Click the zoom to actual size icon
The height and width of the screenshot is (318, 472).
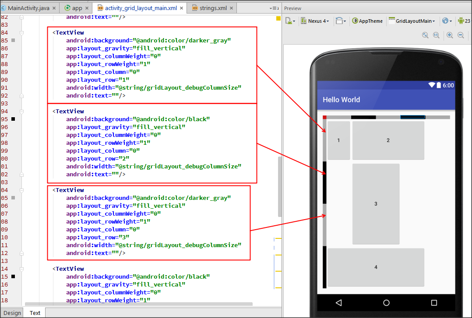pos(436,35)
